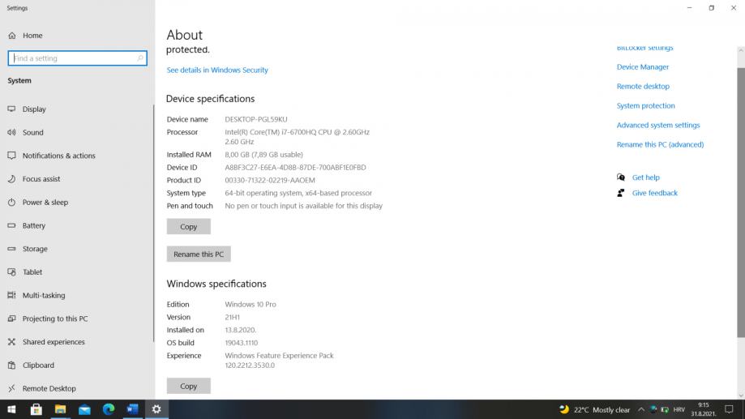Click the About page vertical scrollbar
This screenshot has width=745, height=419.
click(x=741, y=203)
